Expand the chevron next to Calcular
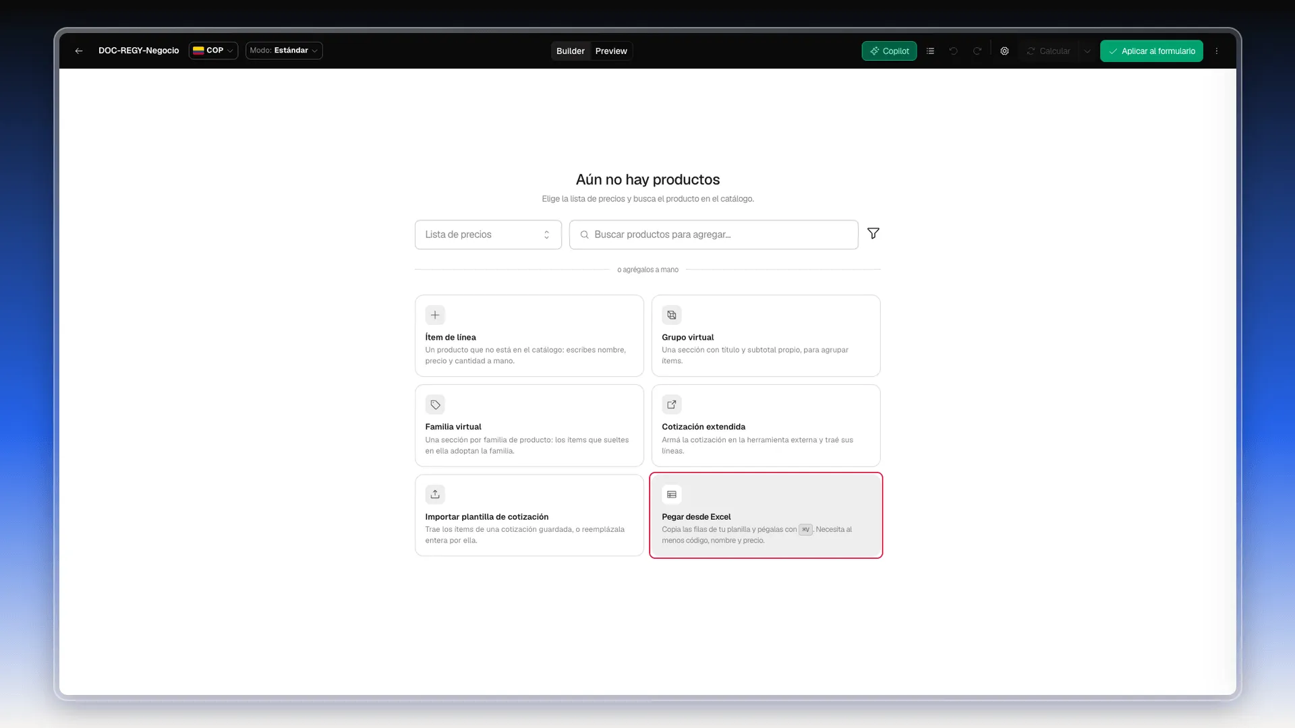1295x728 pixels. (1087, 51)
